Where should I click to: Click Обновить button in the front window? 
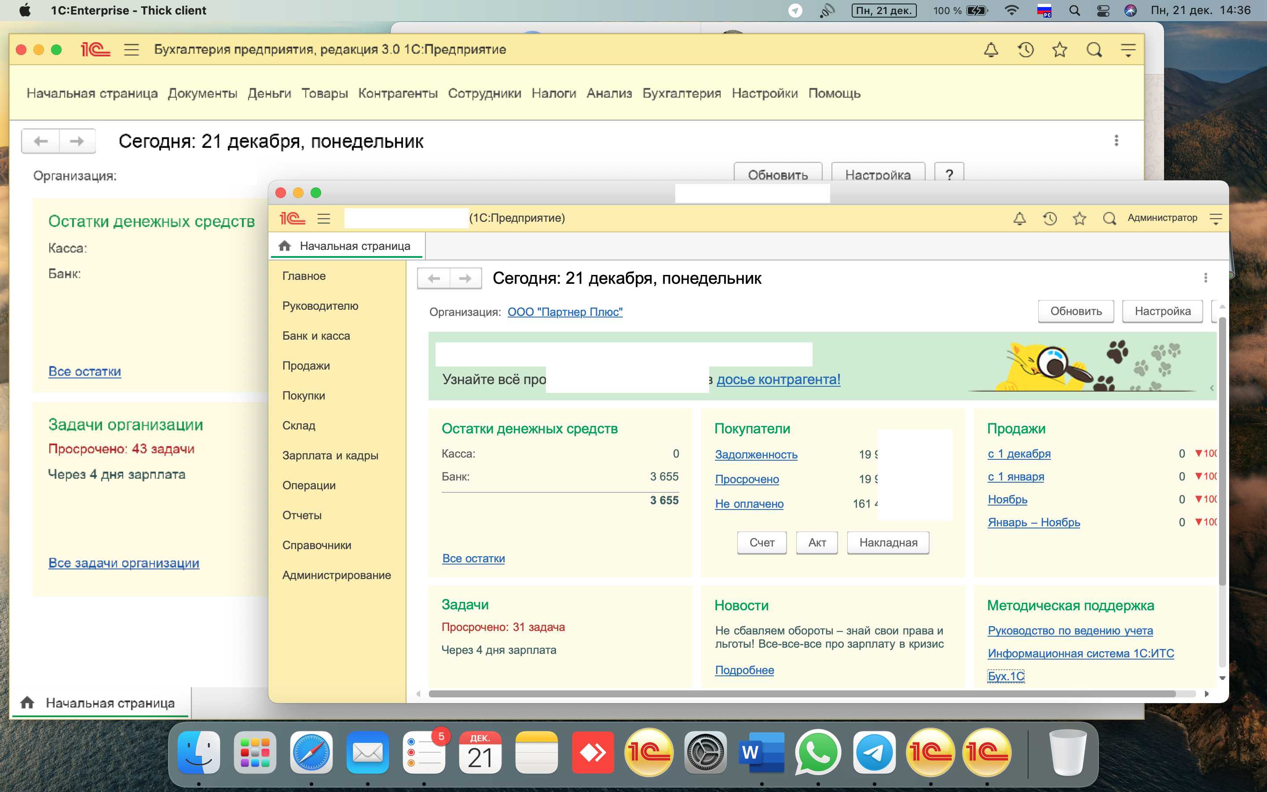click(x=1076, y=311)
